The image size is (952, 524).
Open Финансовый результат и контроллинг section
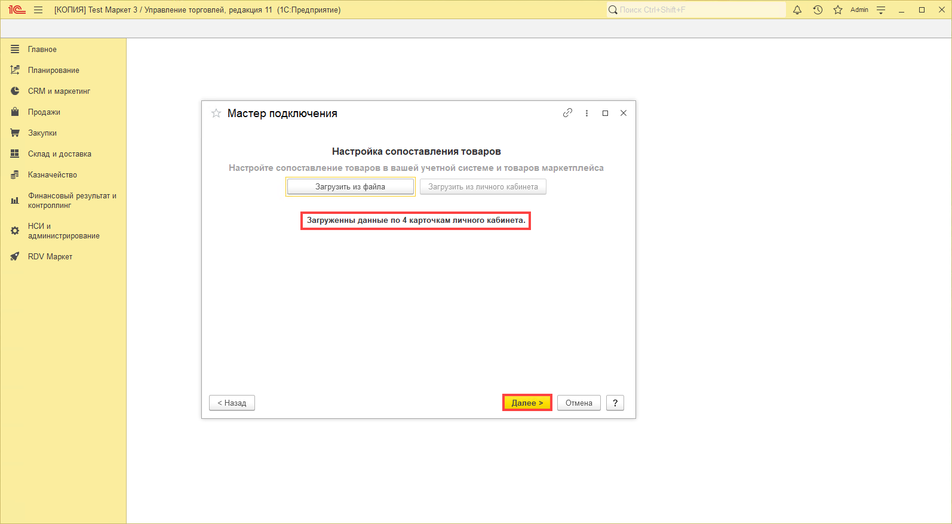click(x=72, y=200)
